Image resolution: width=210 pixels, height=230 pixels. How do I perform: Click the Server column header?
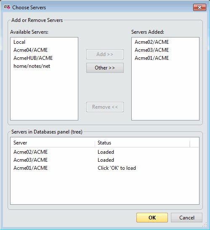[53, 143]
